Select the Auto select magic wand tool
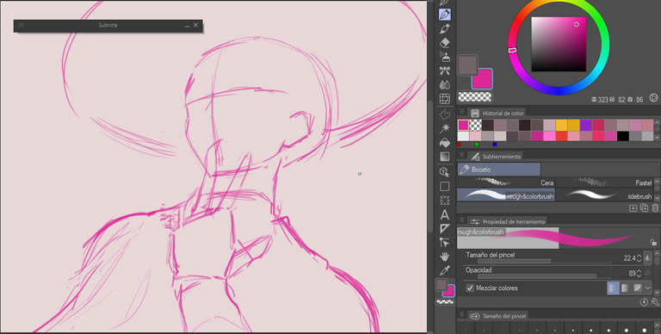Image resolution: width=661 pixels, height=334 pixels. point(444,128)
